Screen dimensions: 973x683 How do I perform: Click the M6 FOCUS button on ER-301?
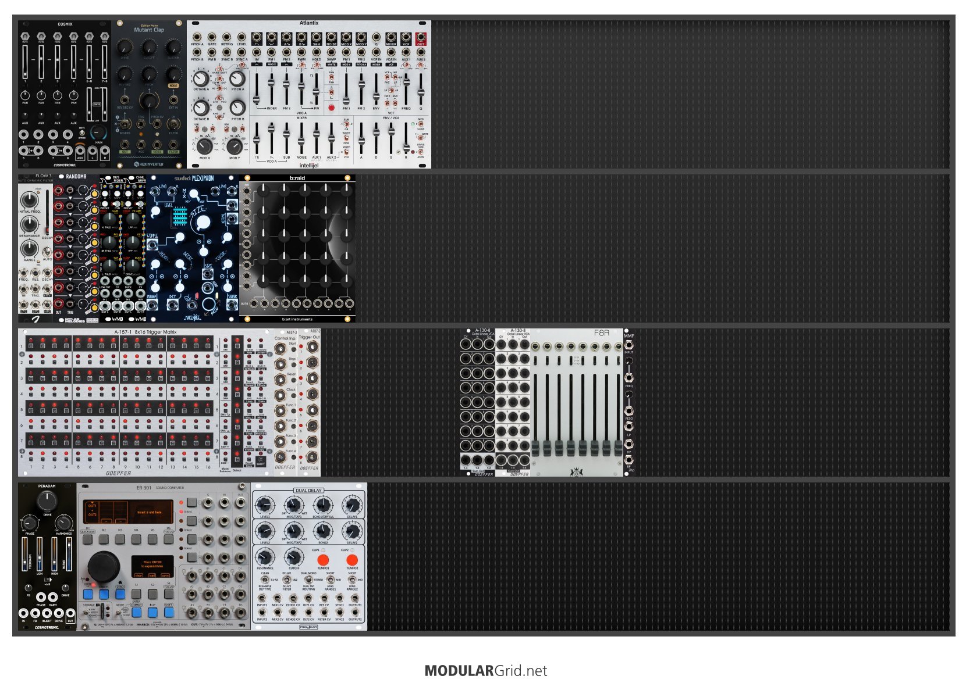[169, 539]
